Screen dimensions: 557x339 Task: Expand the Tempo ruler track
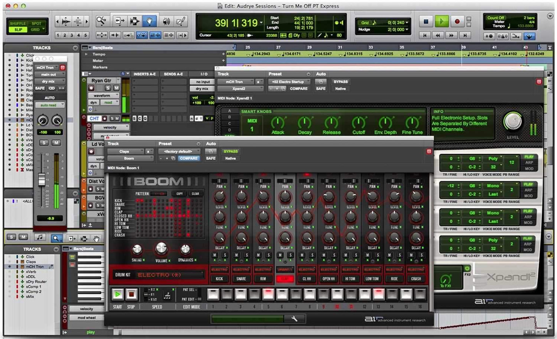(x=86, y=54)
